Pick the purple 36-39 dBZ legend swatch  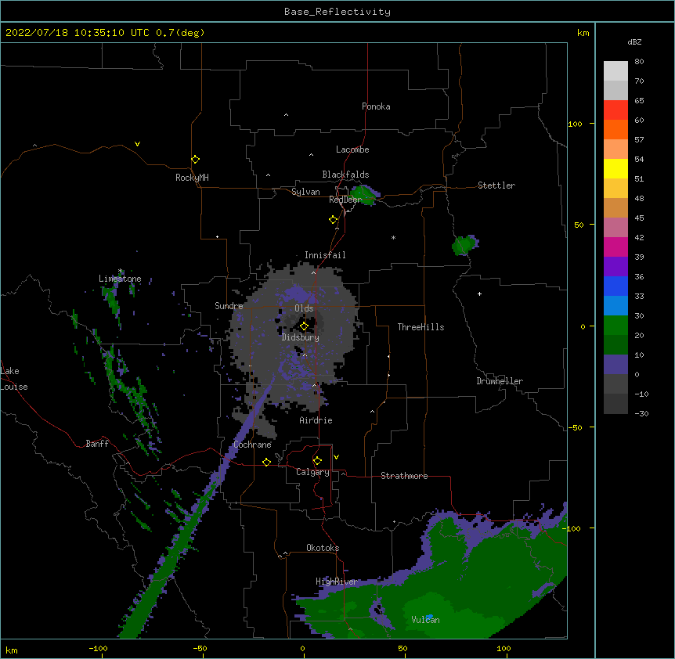[615, 267]
